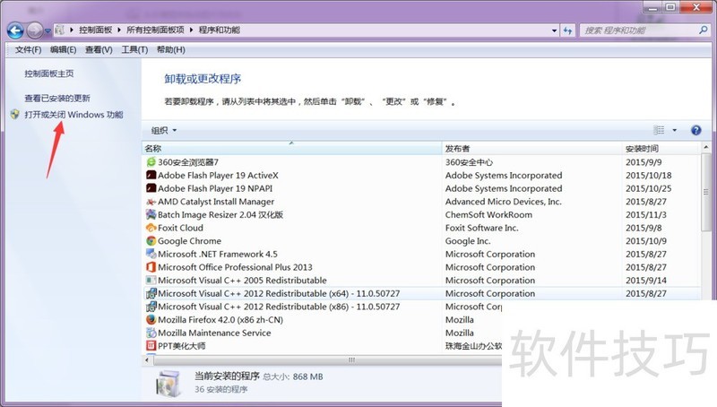Open the view options dropdown arrow

(675, 130)
